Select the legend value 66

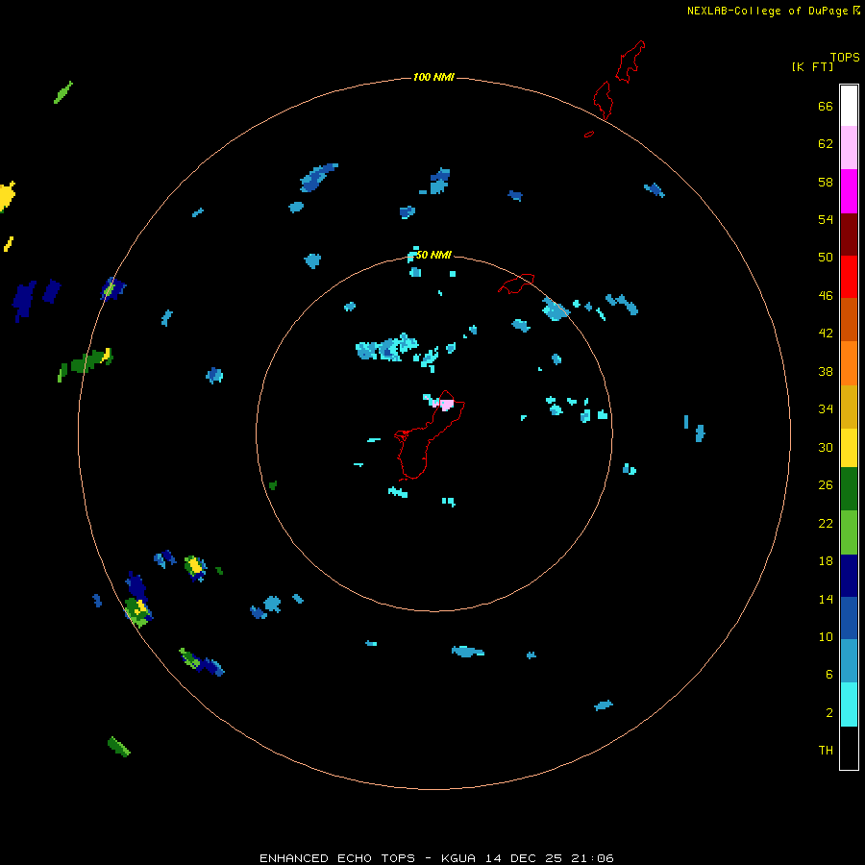[826, 106]
